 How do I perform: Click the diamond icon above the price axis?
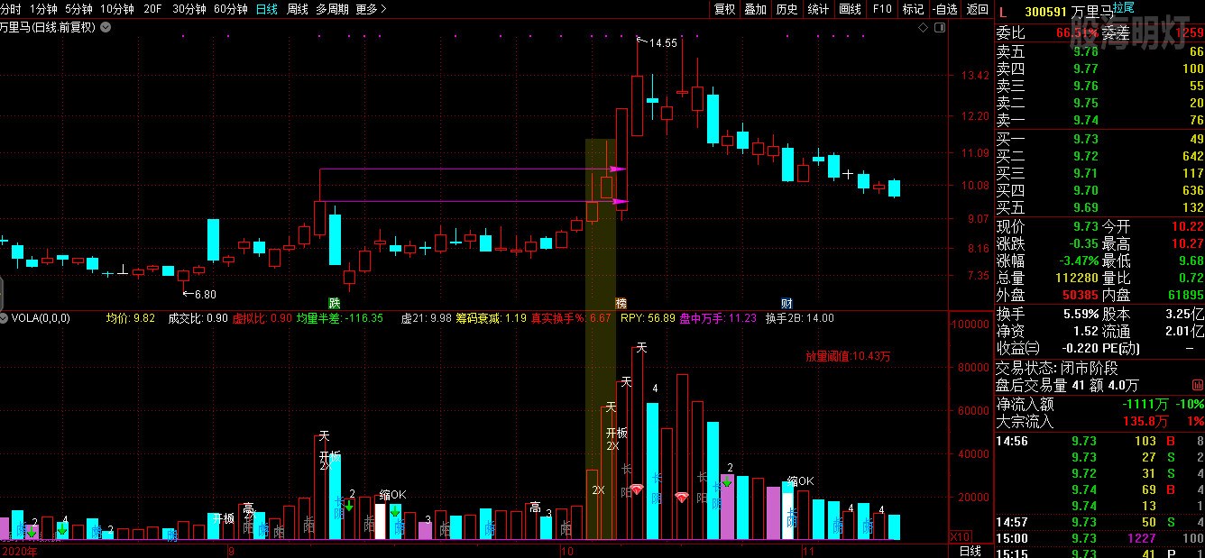tap(923, 28)
